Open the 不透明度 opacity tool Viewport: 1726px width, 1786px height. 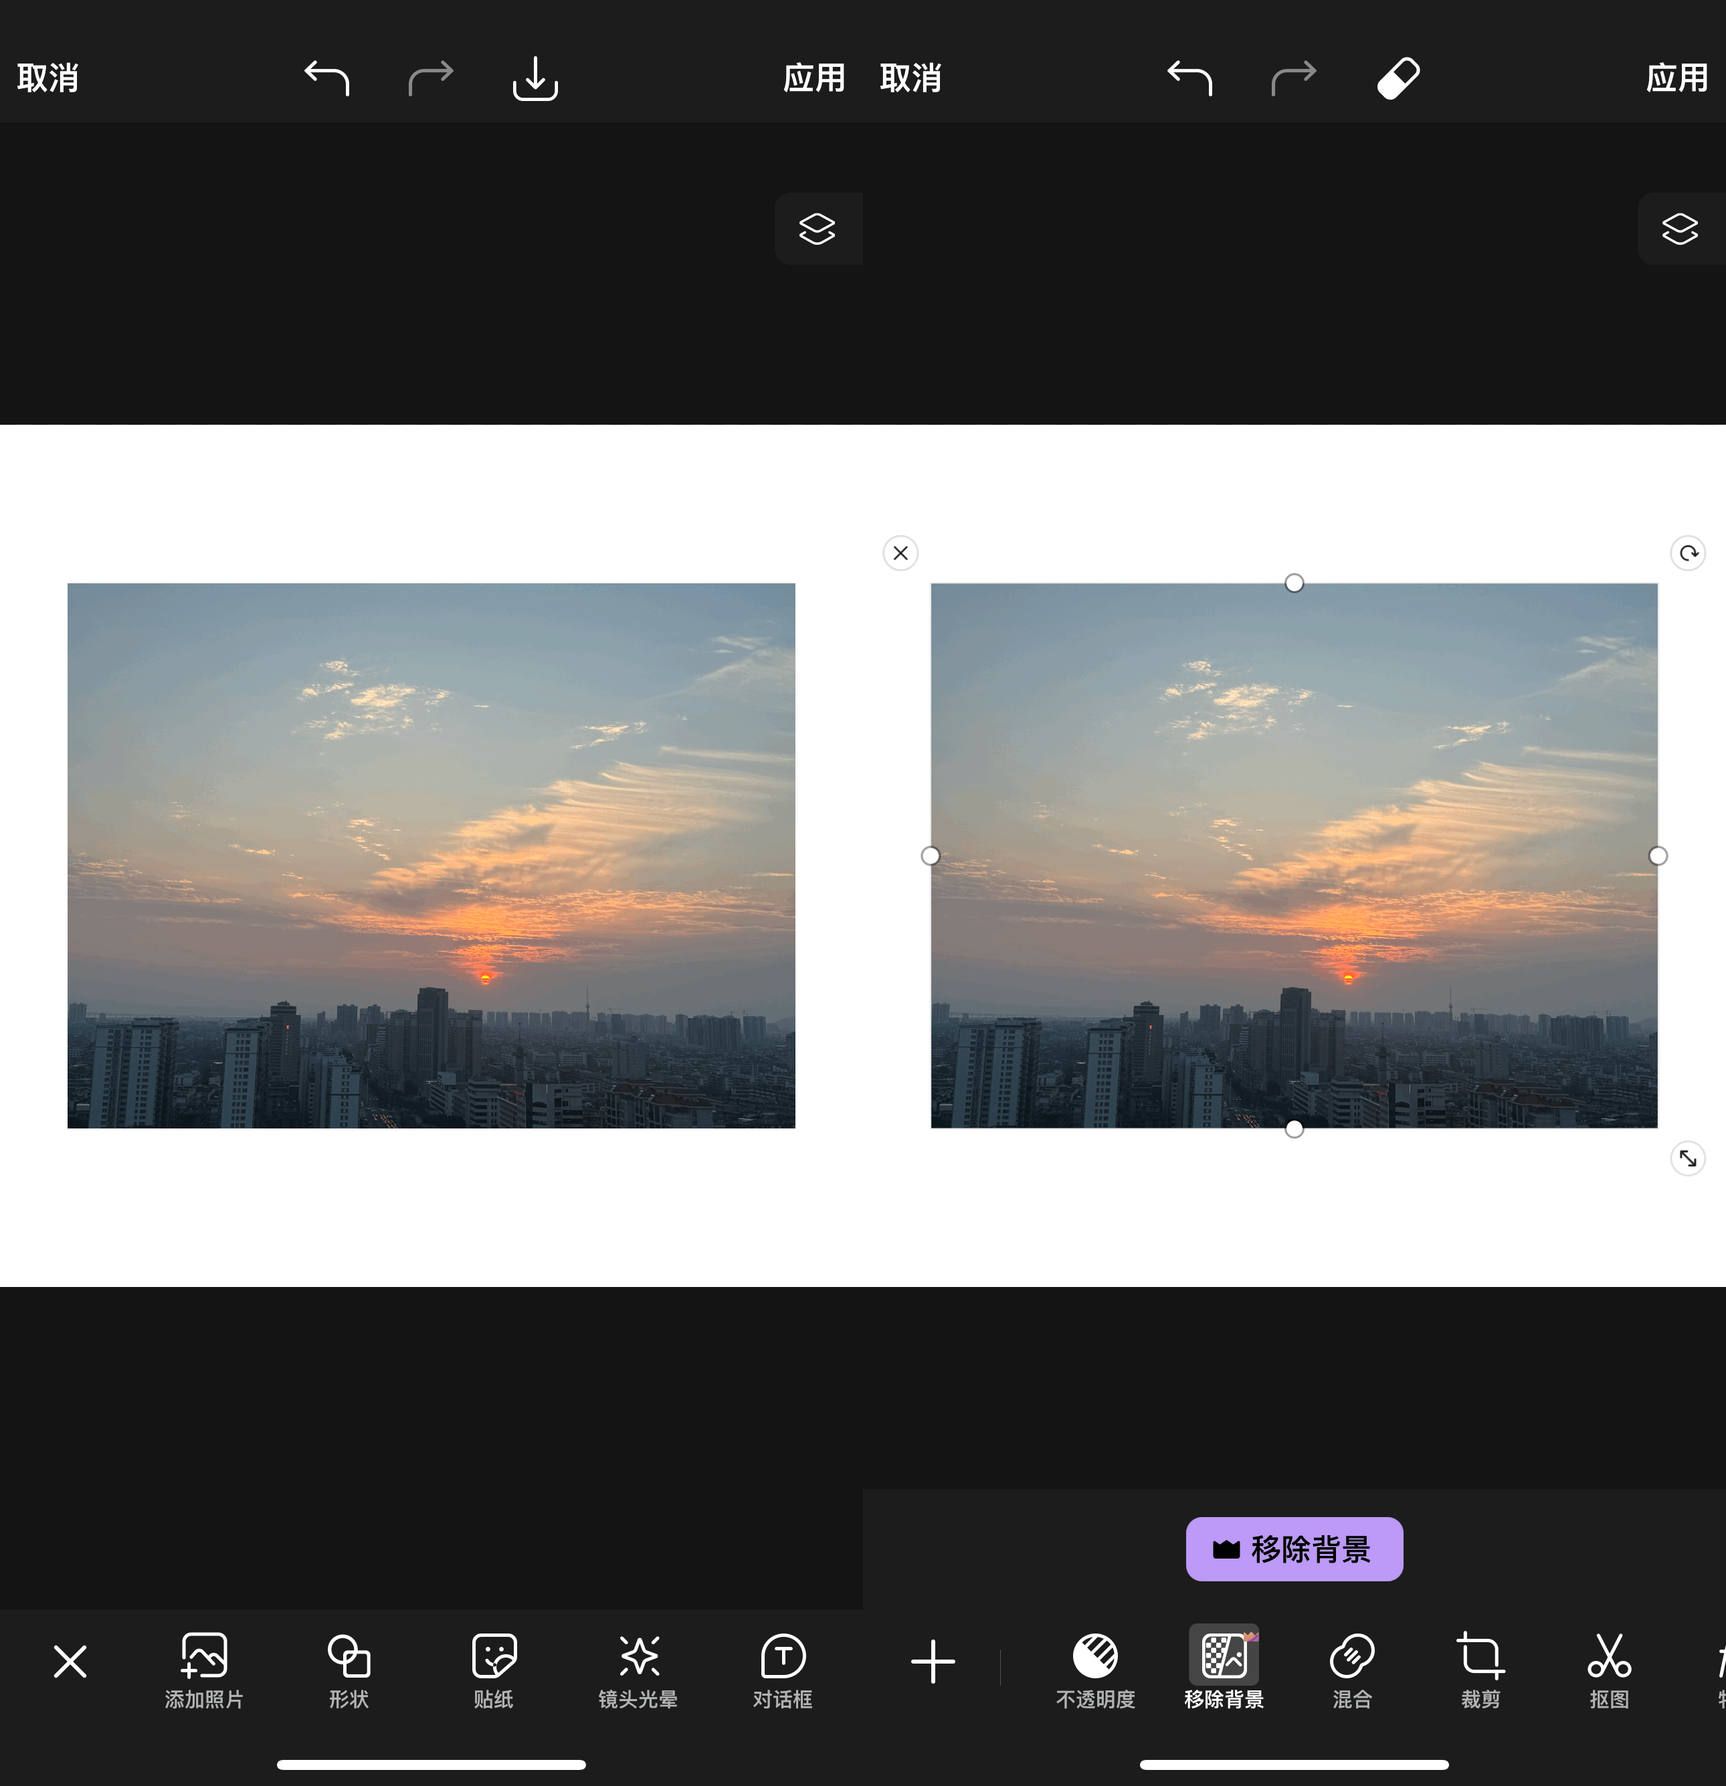point(1095,1670)
